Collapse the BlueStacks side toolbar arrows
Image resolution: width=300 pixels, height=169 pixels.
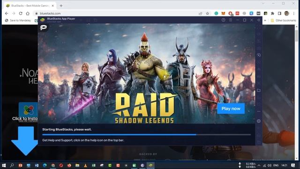tap(259, 20)
